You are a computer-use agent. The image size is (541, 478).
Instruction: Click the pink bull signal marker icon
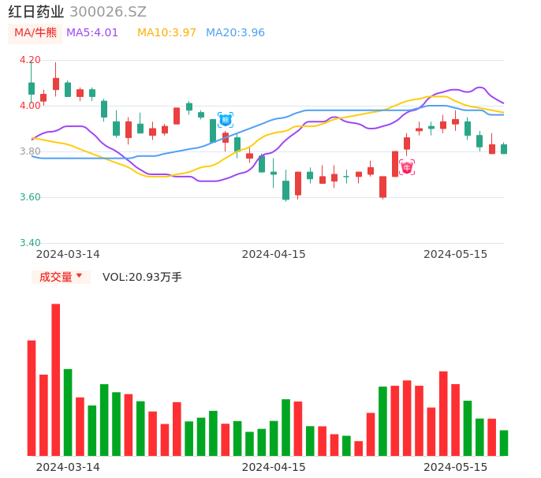[407, 167]
